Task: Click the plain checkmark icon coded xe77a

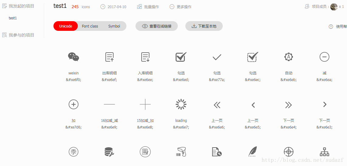Action: tap(217, 57)
